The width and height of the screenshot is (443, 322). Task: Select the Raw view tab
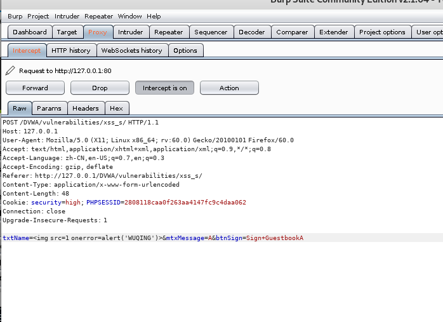(20, 108)
